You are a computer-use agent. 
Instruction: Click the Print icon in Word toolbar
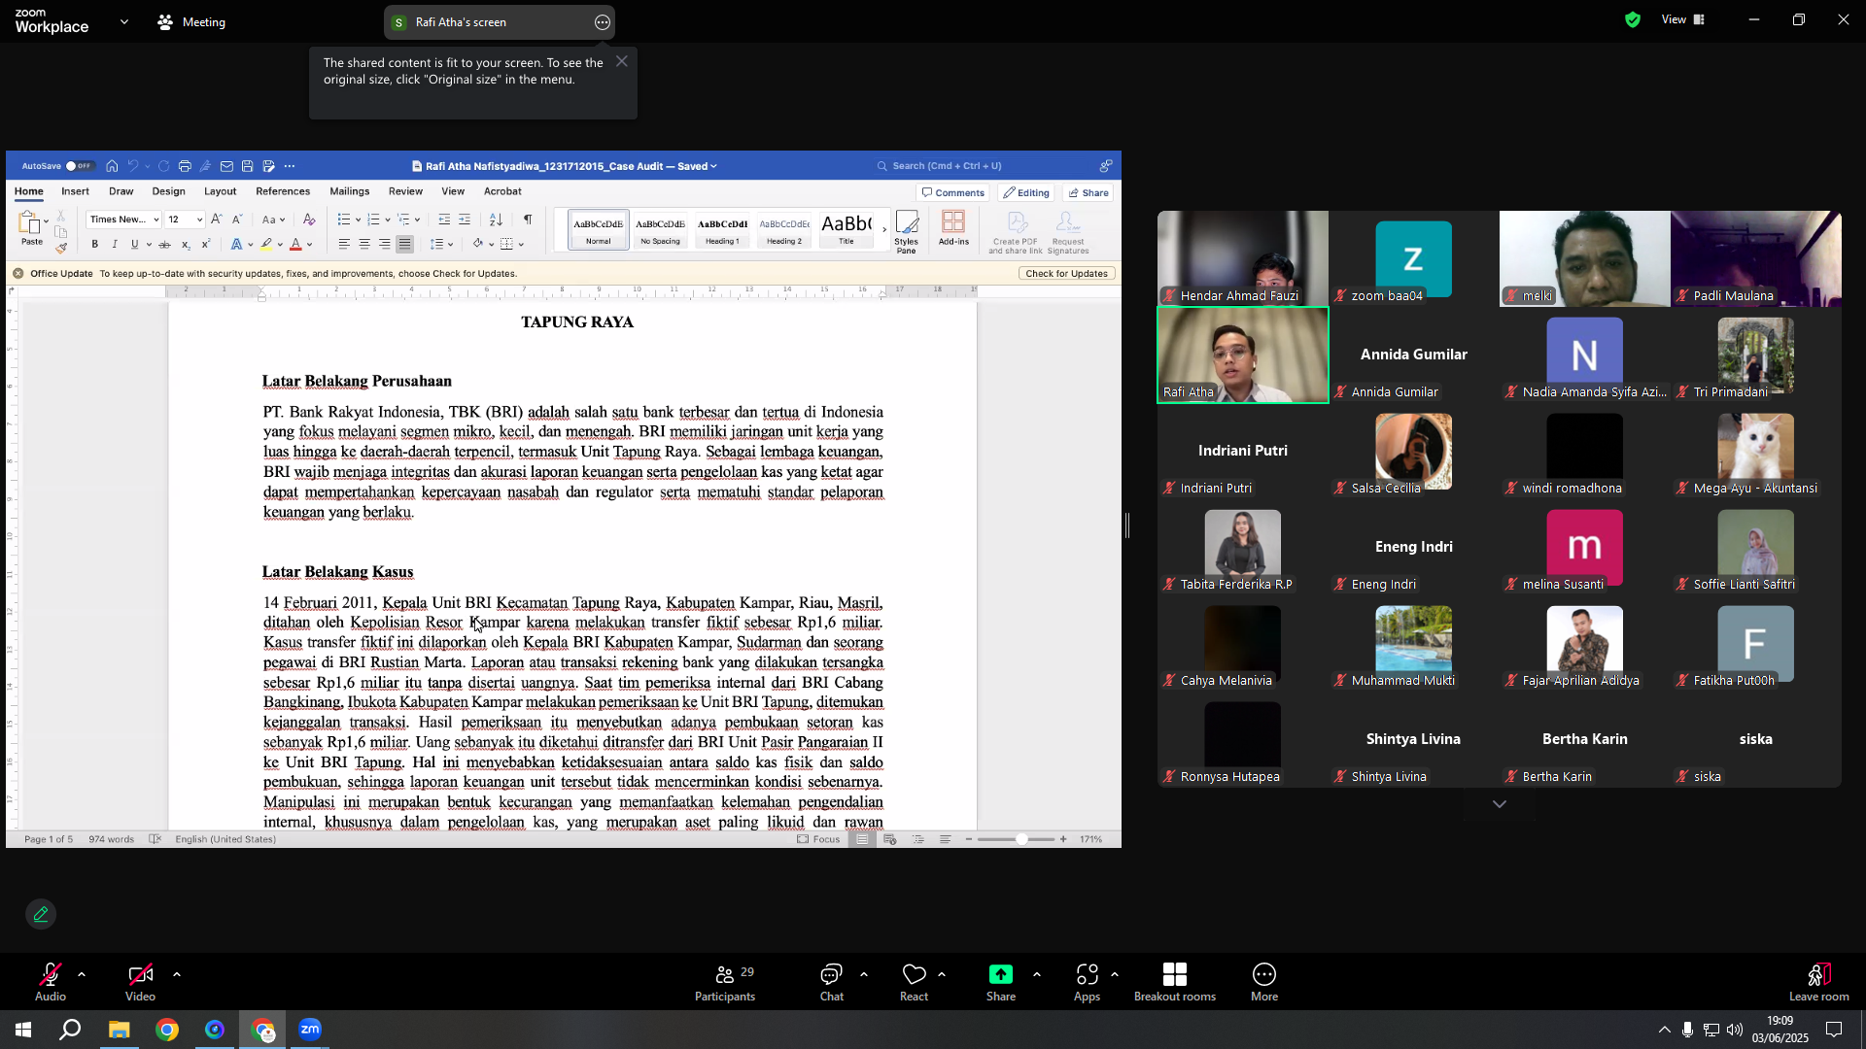[x=185, y=166]
